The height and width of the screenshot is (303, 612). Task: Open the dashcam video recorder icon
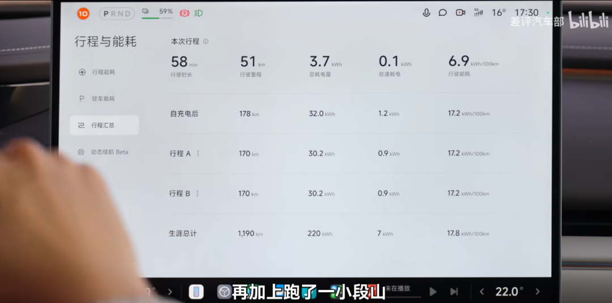[461, 13]
